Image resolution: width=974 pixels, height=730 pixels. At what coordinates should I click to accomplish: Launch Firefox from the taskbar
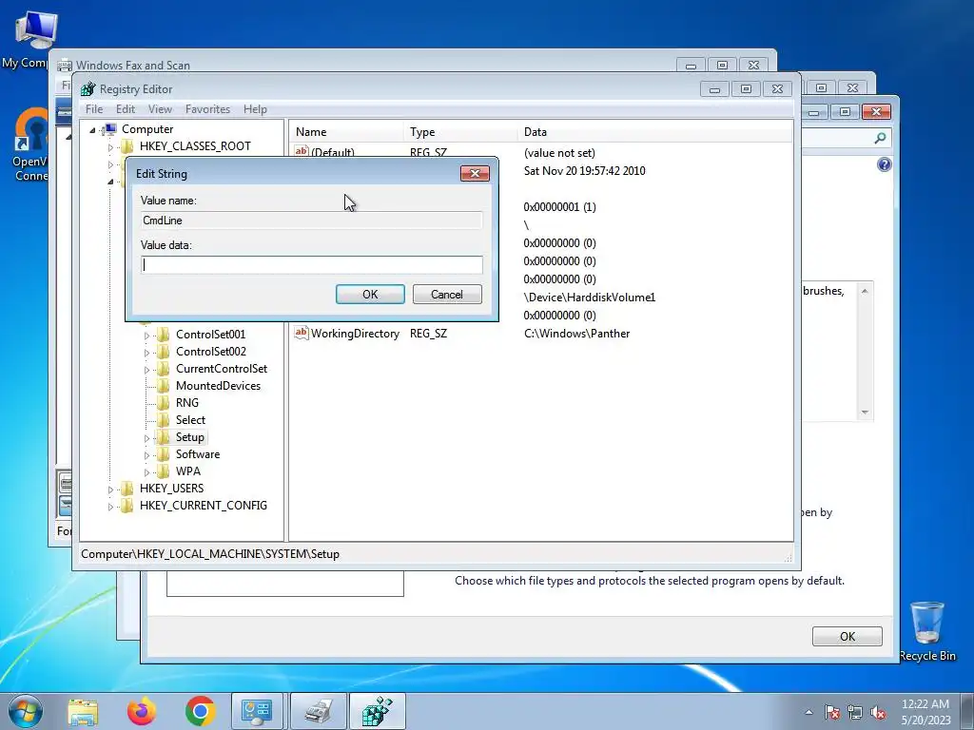142,711
